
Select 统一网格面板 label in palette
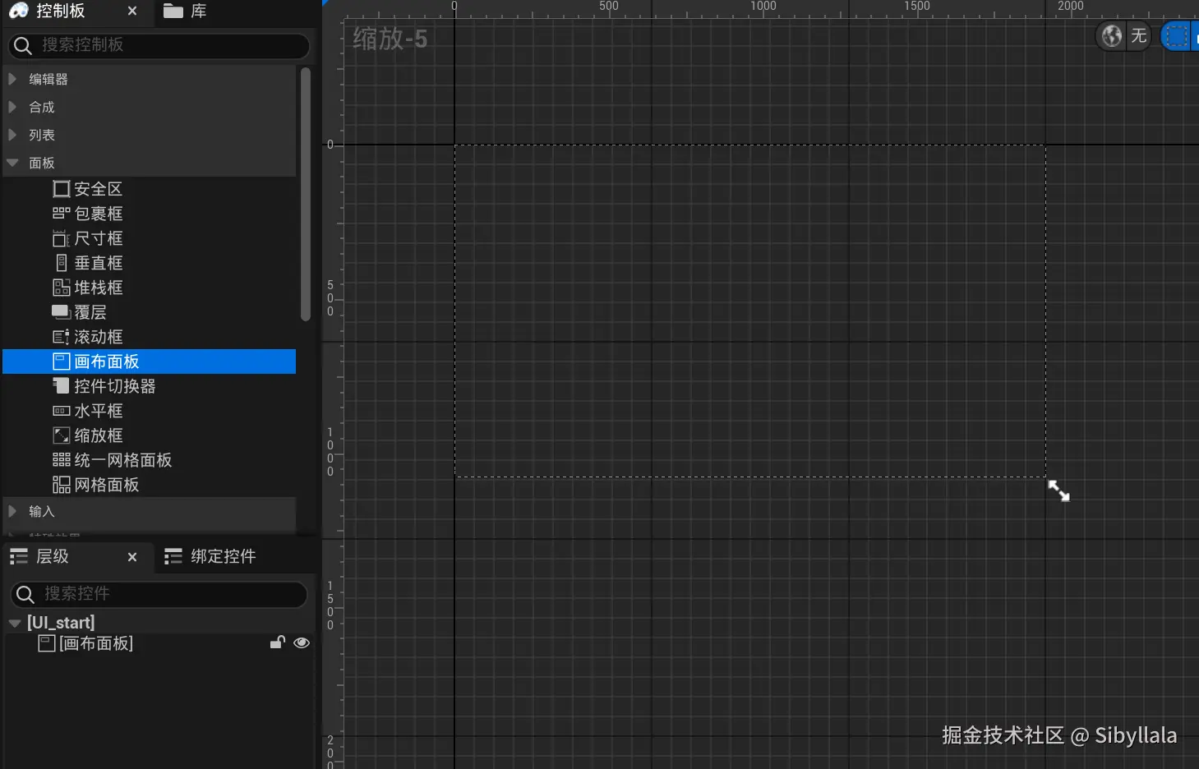[x=123, y=460]
